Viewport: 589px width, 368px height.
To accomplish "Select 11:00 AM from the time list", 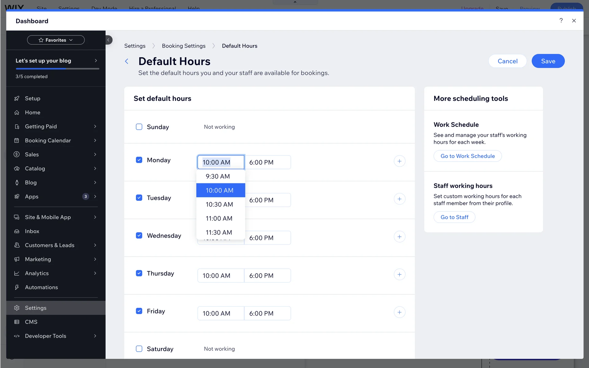I will 219,219.
